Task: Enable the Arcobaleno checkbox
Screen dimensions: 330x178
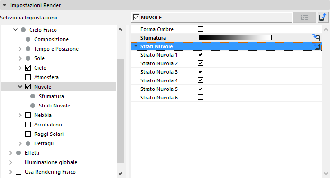Action: (x=28, y=125)
